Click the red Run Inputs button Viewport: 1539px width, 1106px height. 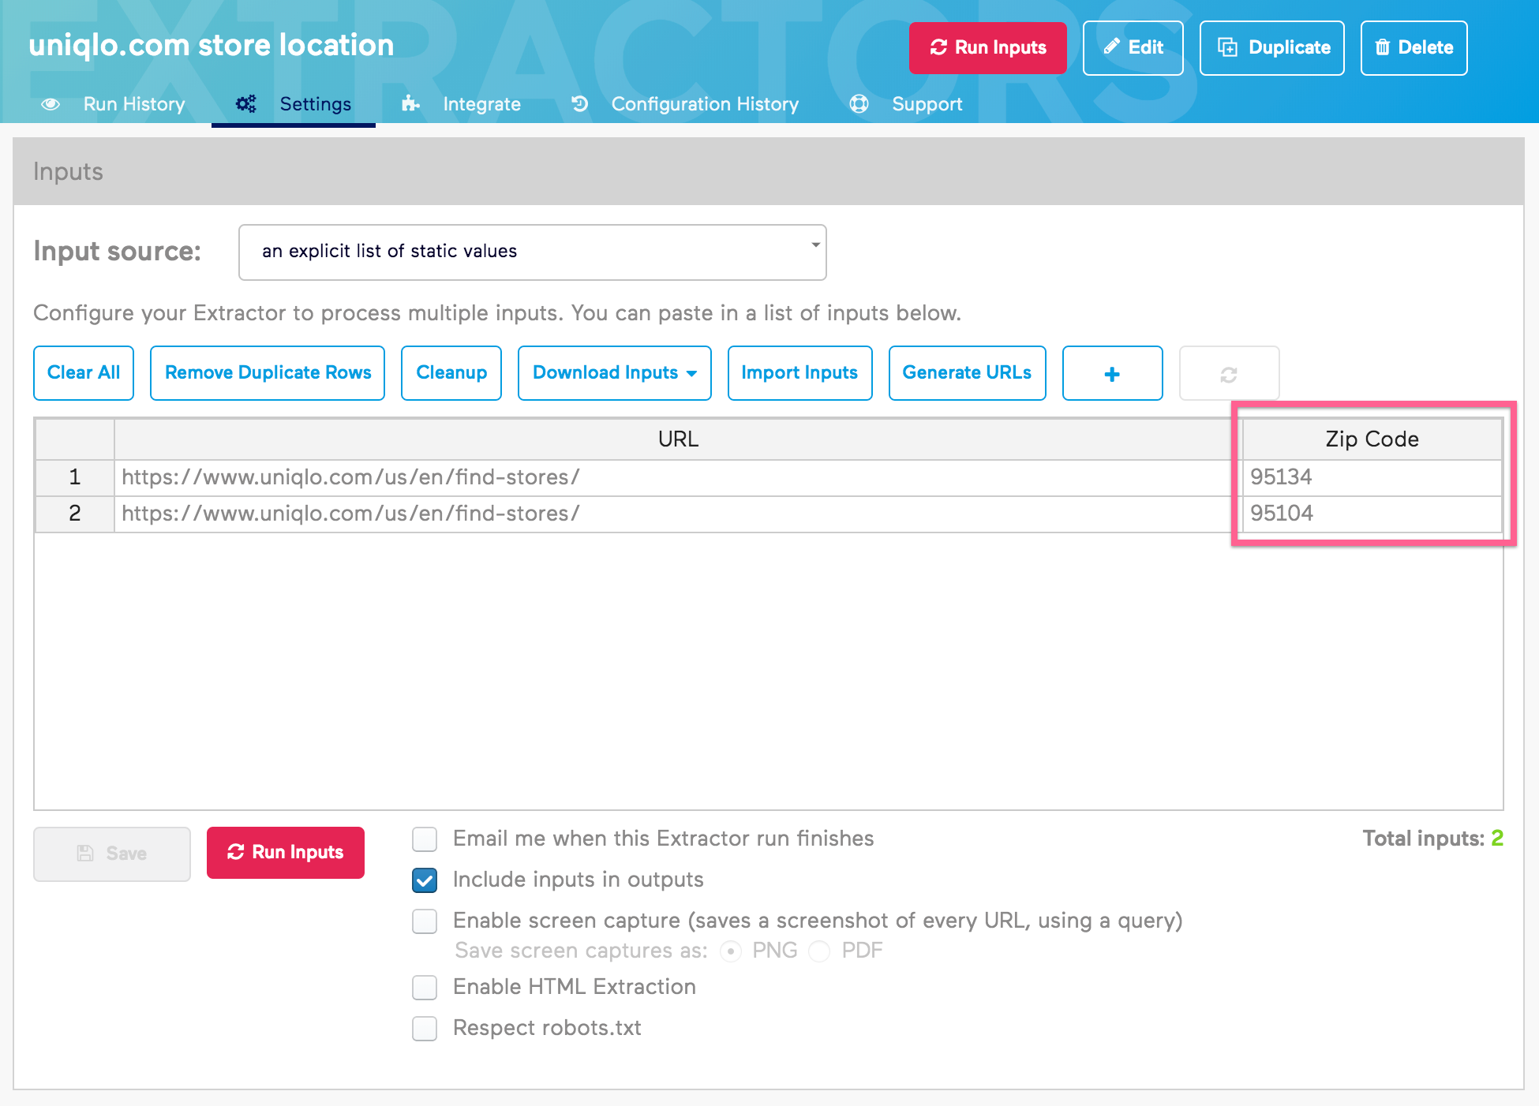tap(987, 47)
